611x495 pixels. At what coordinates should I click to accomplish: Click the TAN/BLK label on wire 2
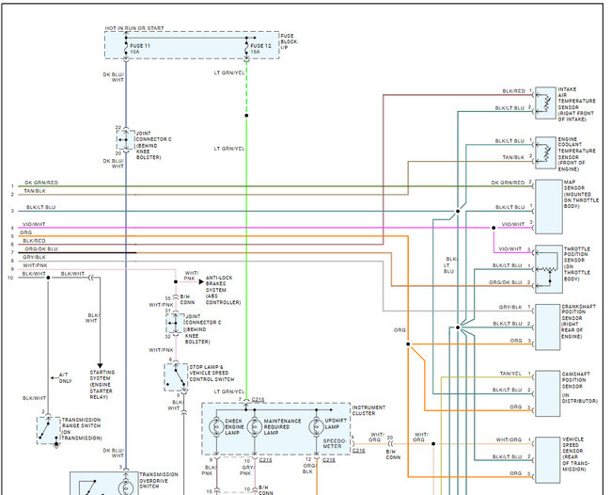pos(35,191)
